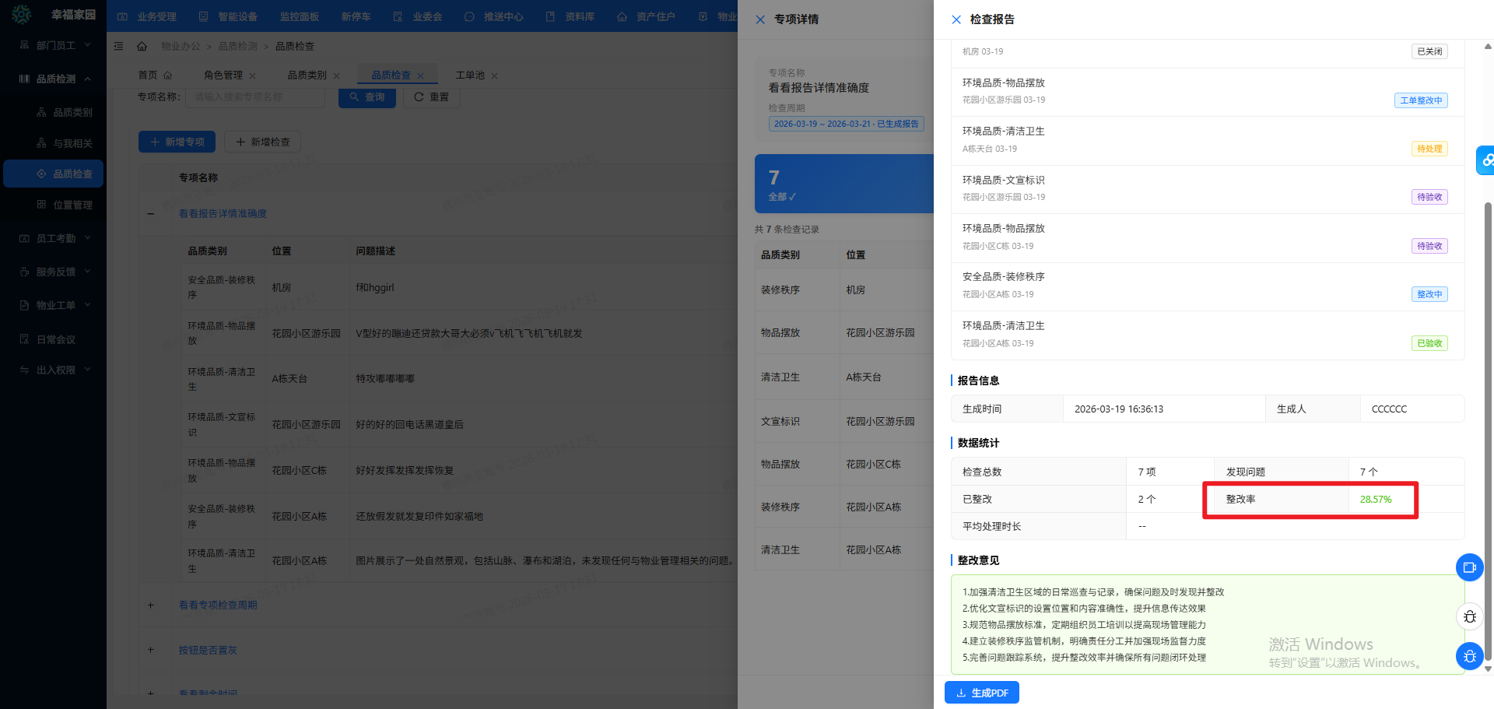Click the blue video camera floating icon
Image resolution: width=1494 pixels, height=709 pixels.
[1469, 567]
